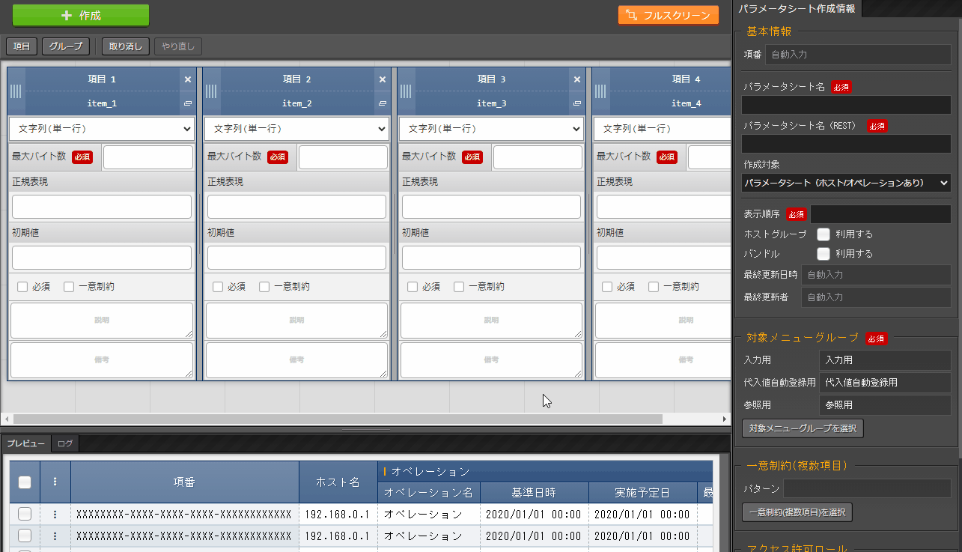Click the copy icon beside item_1
Screen dimensions: 962x552
point(187,103)
